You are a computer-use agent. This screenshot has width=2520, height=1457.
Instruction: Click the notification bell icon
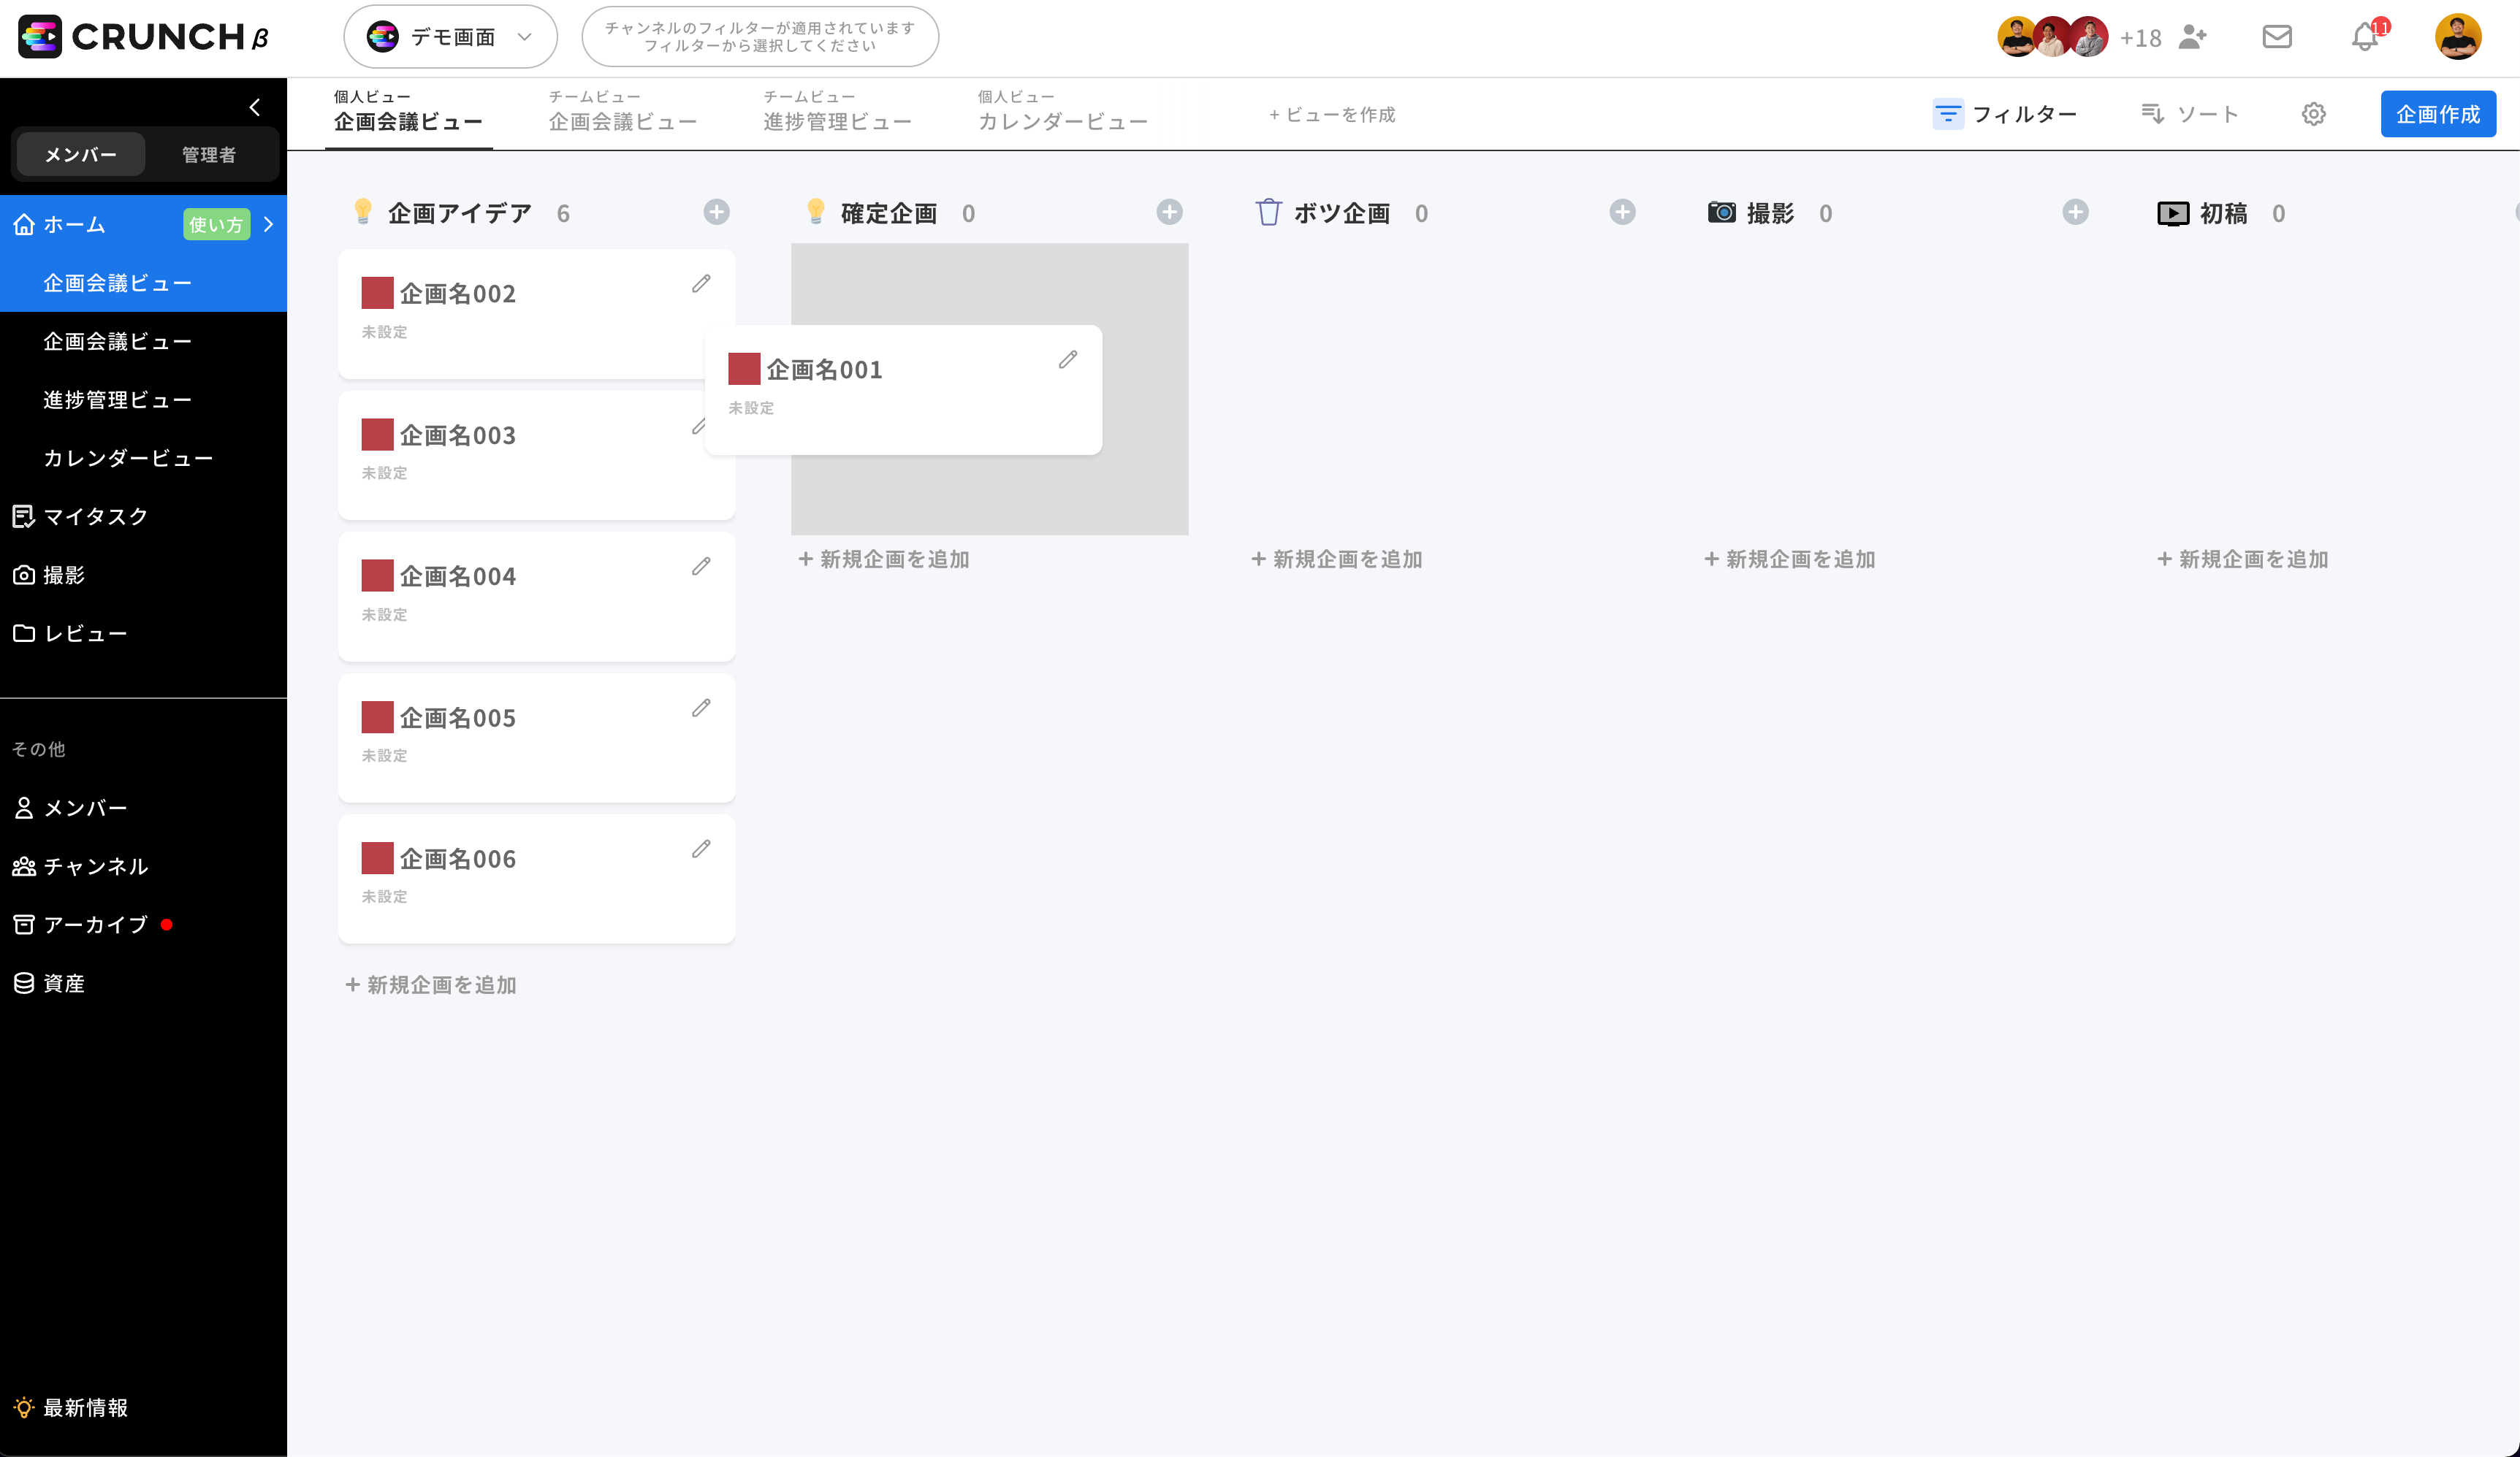click(2364, 38)
